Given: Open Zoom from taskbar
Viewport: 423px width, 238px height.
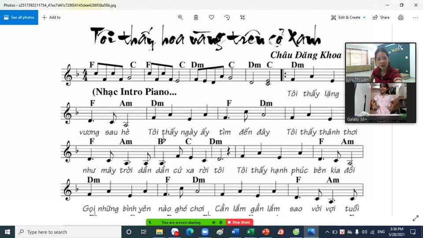Looking at the screenshot, I should tap(205, 232).
